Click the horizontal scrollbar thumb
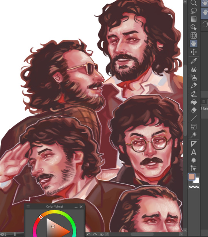Viewport: 208px width, 237px height. tap(142, 234)
